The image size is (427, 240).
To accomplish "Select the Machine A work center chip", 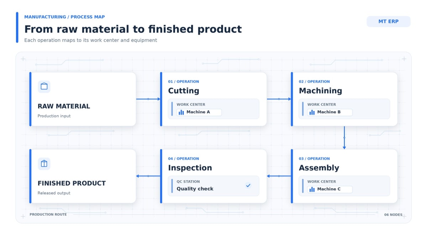I will pos(199,112).
